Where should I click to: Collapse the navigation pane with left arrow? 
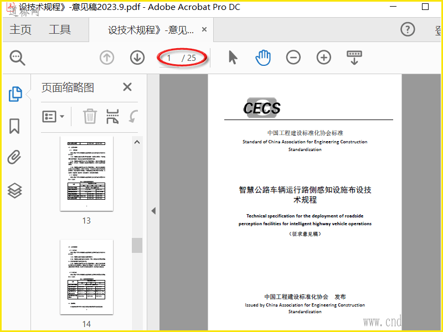click(x=153, y=211)
